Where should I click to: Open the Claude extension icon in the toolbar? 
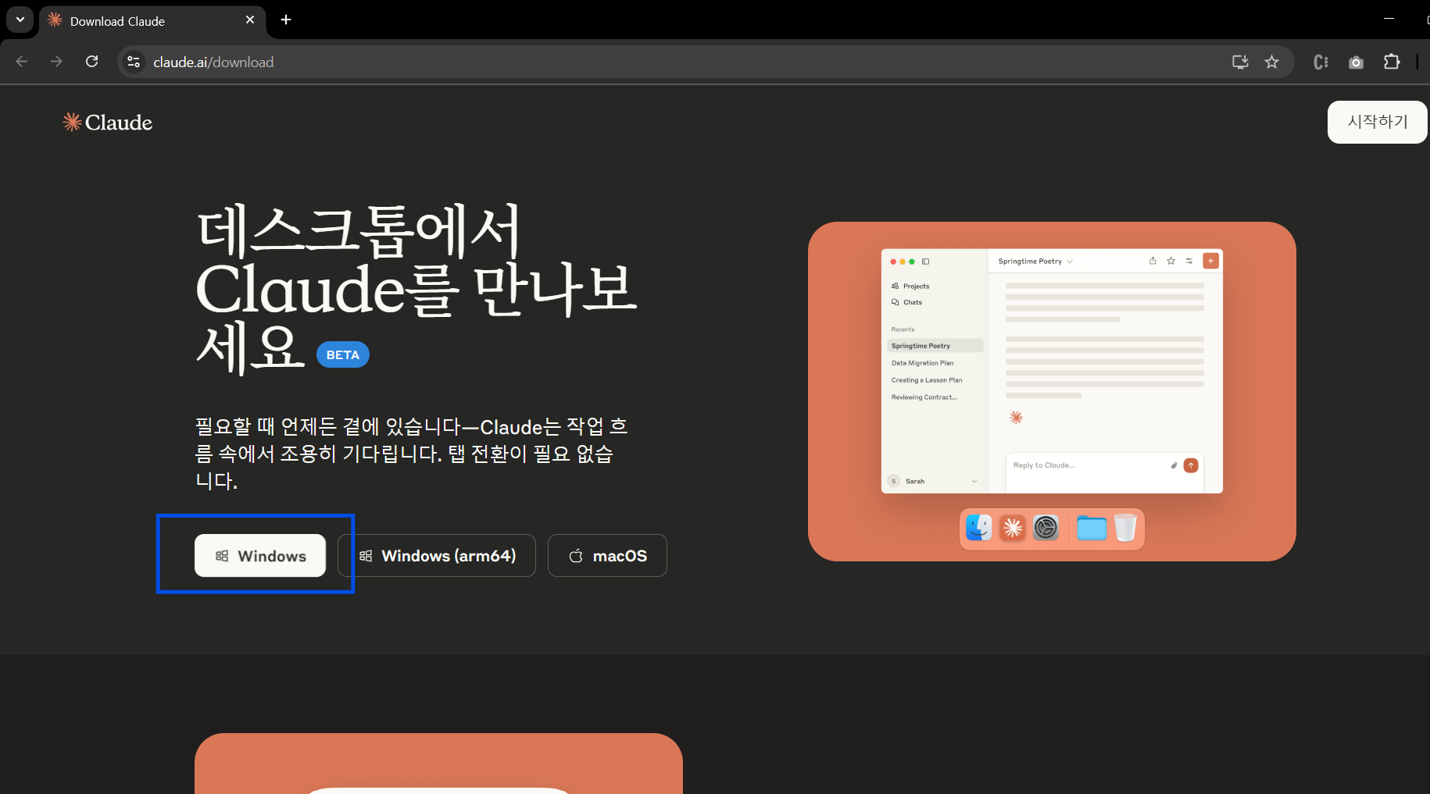[1321, 62]
